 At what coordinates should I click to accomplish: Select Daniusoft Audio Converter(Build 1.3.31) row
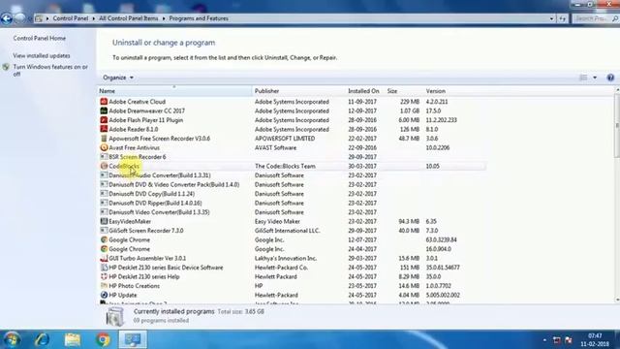pyautogui.click(x=292, y=175)
